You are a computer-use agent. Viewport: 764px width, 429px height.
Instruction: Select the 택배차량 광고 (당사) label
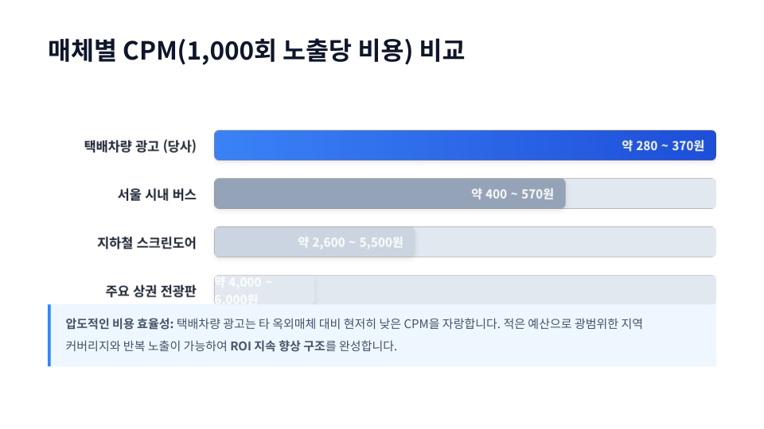click(x=140, y=146)
